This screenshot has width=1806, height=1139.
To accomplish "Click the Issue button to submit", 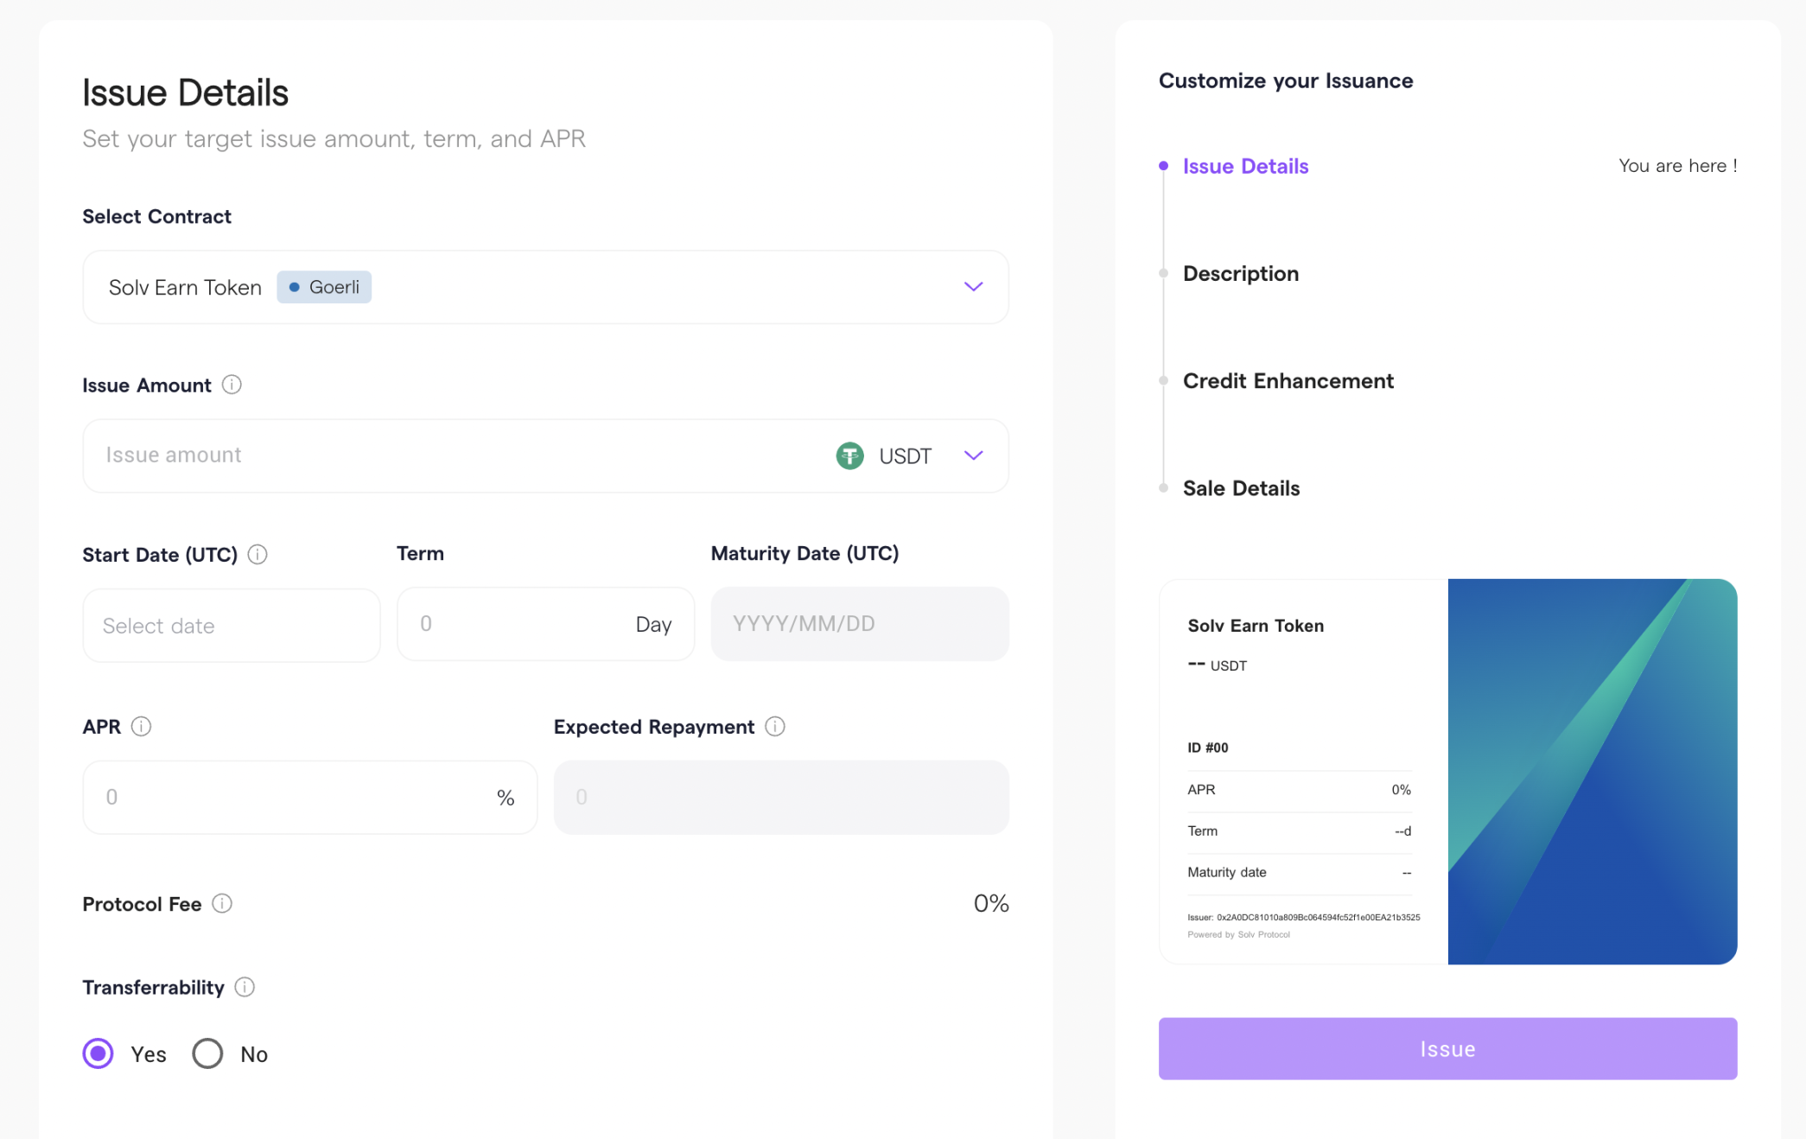I will click(x=1447, y=1048).
